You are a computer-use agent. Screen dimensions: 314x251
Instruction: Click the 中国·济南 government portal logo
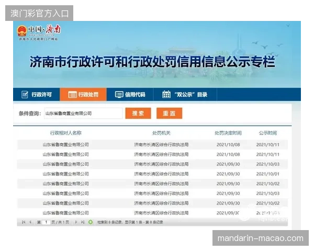pos(39,32)
